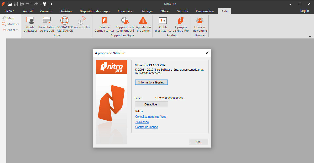Screen dimensions: 314x163
Task: Maximize the Nitro Pro window
Action: coord(300,4)
